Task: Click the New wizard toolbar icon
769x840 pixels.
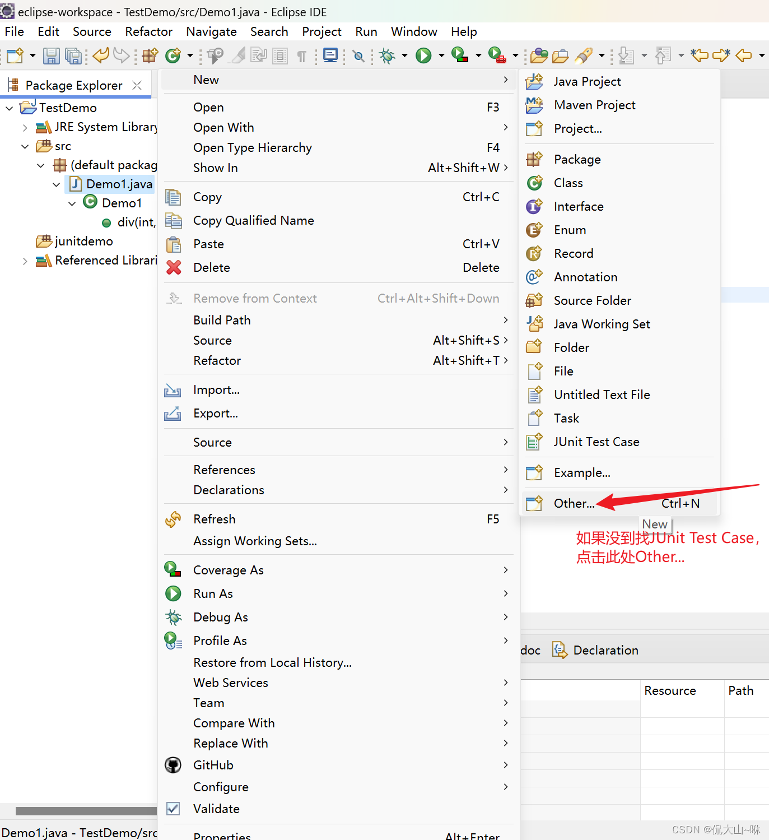Action: coord(15,55)
